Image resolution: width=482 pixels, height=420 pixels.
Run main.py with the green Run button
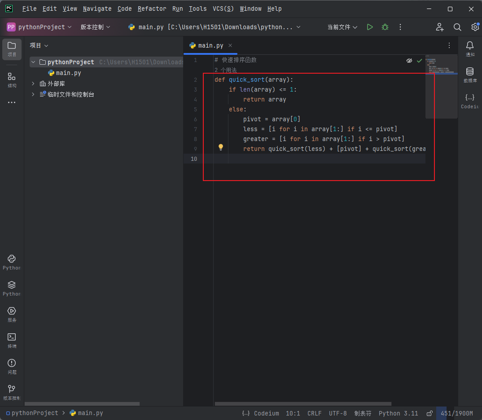tap(369, 27)
